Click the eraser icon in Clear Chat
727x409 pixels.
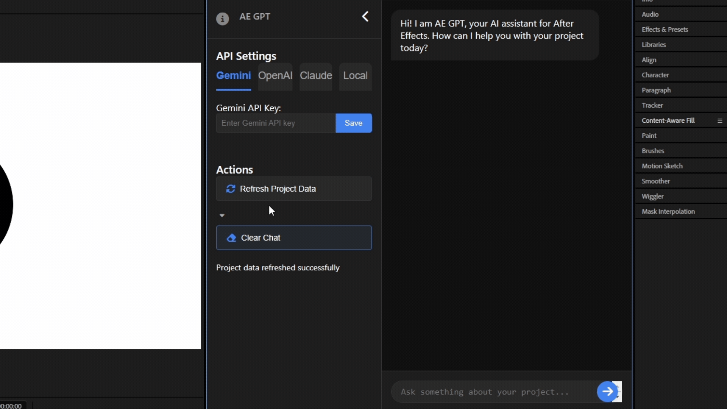231,238
